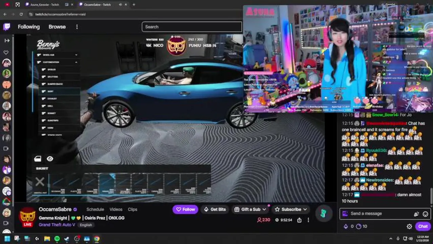This screenshot has height=244, width=433.
Task: Click the chat scrollbar
Action: pyautogui.click(x=431, y=196)
